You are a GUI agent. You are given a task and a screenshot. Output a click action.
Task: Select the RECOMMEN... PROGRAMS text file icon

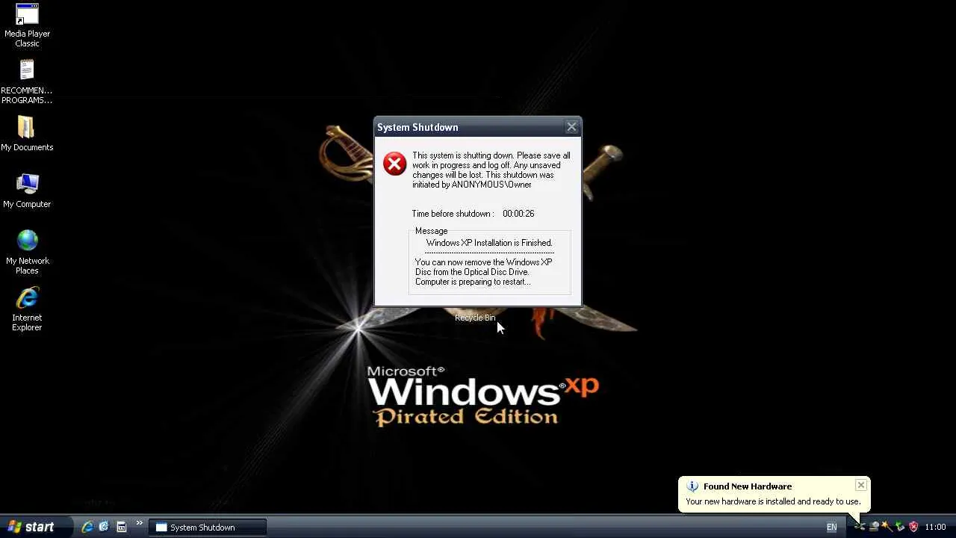[x=27, y=82]
